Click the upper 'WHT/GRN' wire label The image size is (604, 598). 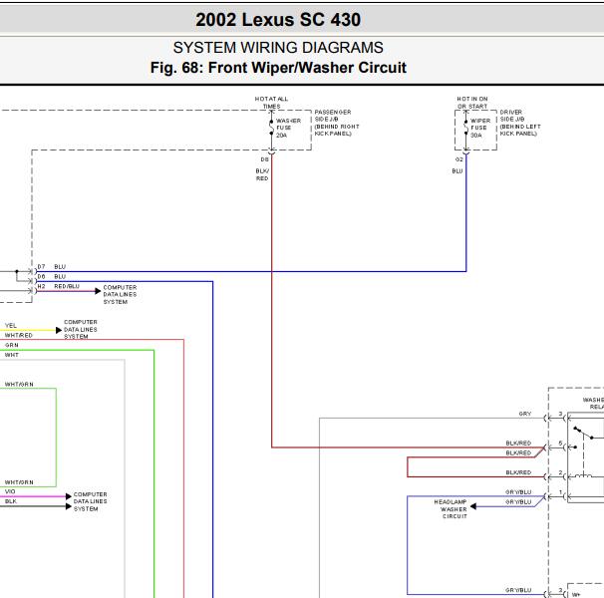point(19,384)
